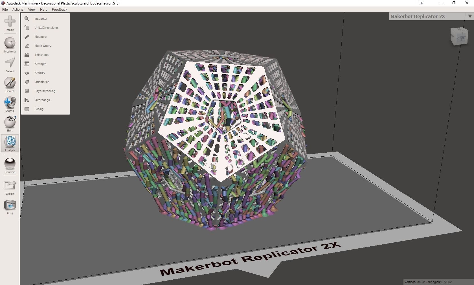Click the Layout/Packing icon
Screen dimensions: 474x285
pyautogui.click(x=27, y=91)
